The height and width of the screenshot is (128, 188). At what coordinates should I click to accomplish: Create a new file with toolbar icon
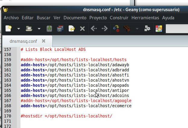pyautogui.click(x=9, y=29)
